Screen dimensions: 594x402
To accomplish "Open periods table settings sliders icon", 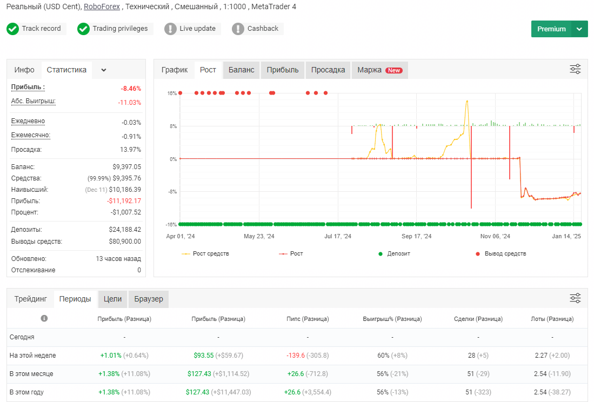I will (575, 298).
